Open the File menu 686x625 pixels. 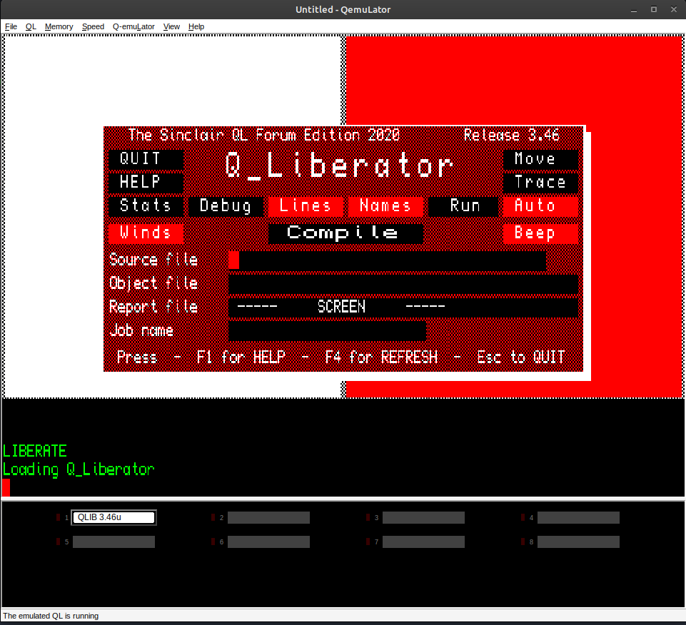11,26
